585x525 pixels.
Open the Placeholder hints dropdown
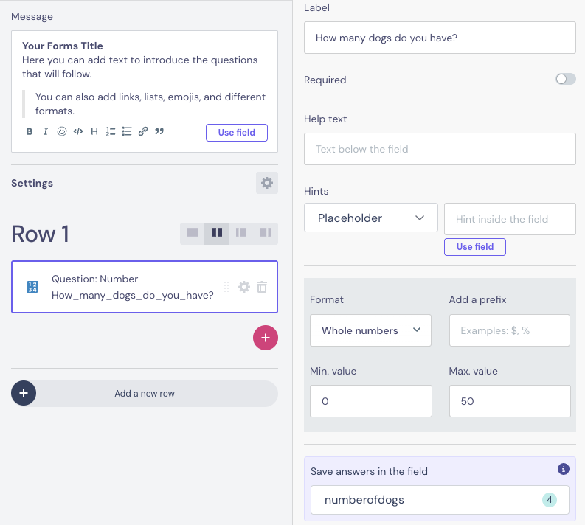click(x=371, y=218)
